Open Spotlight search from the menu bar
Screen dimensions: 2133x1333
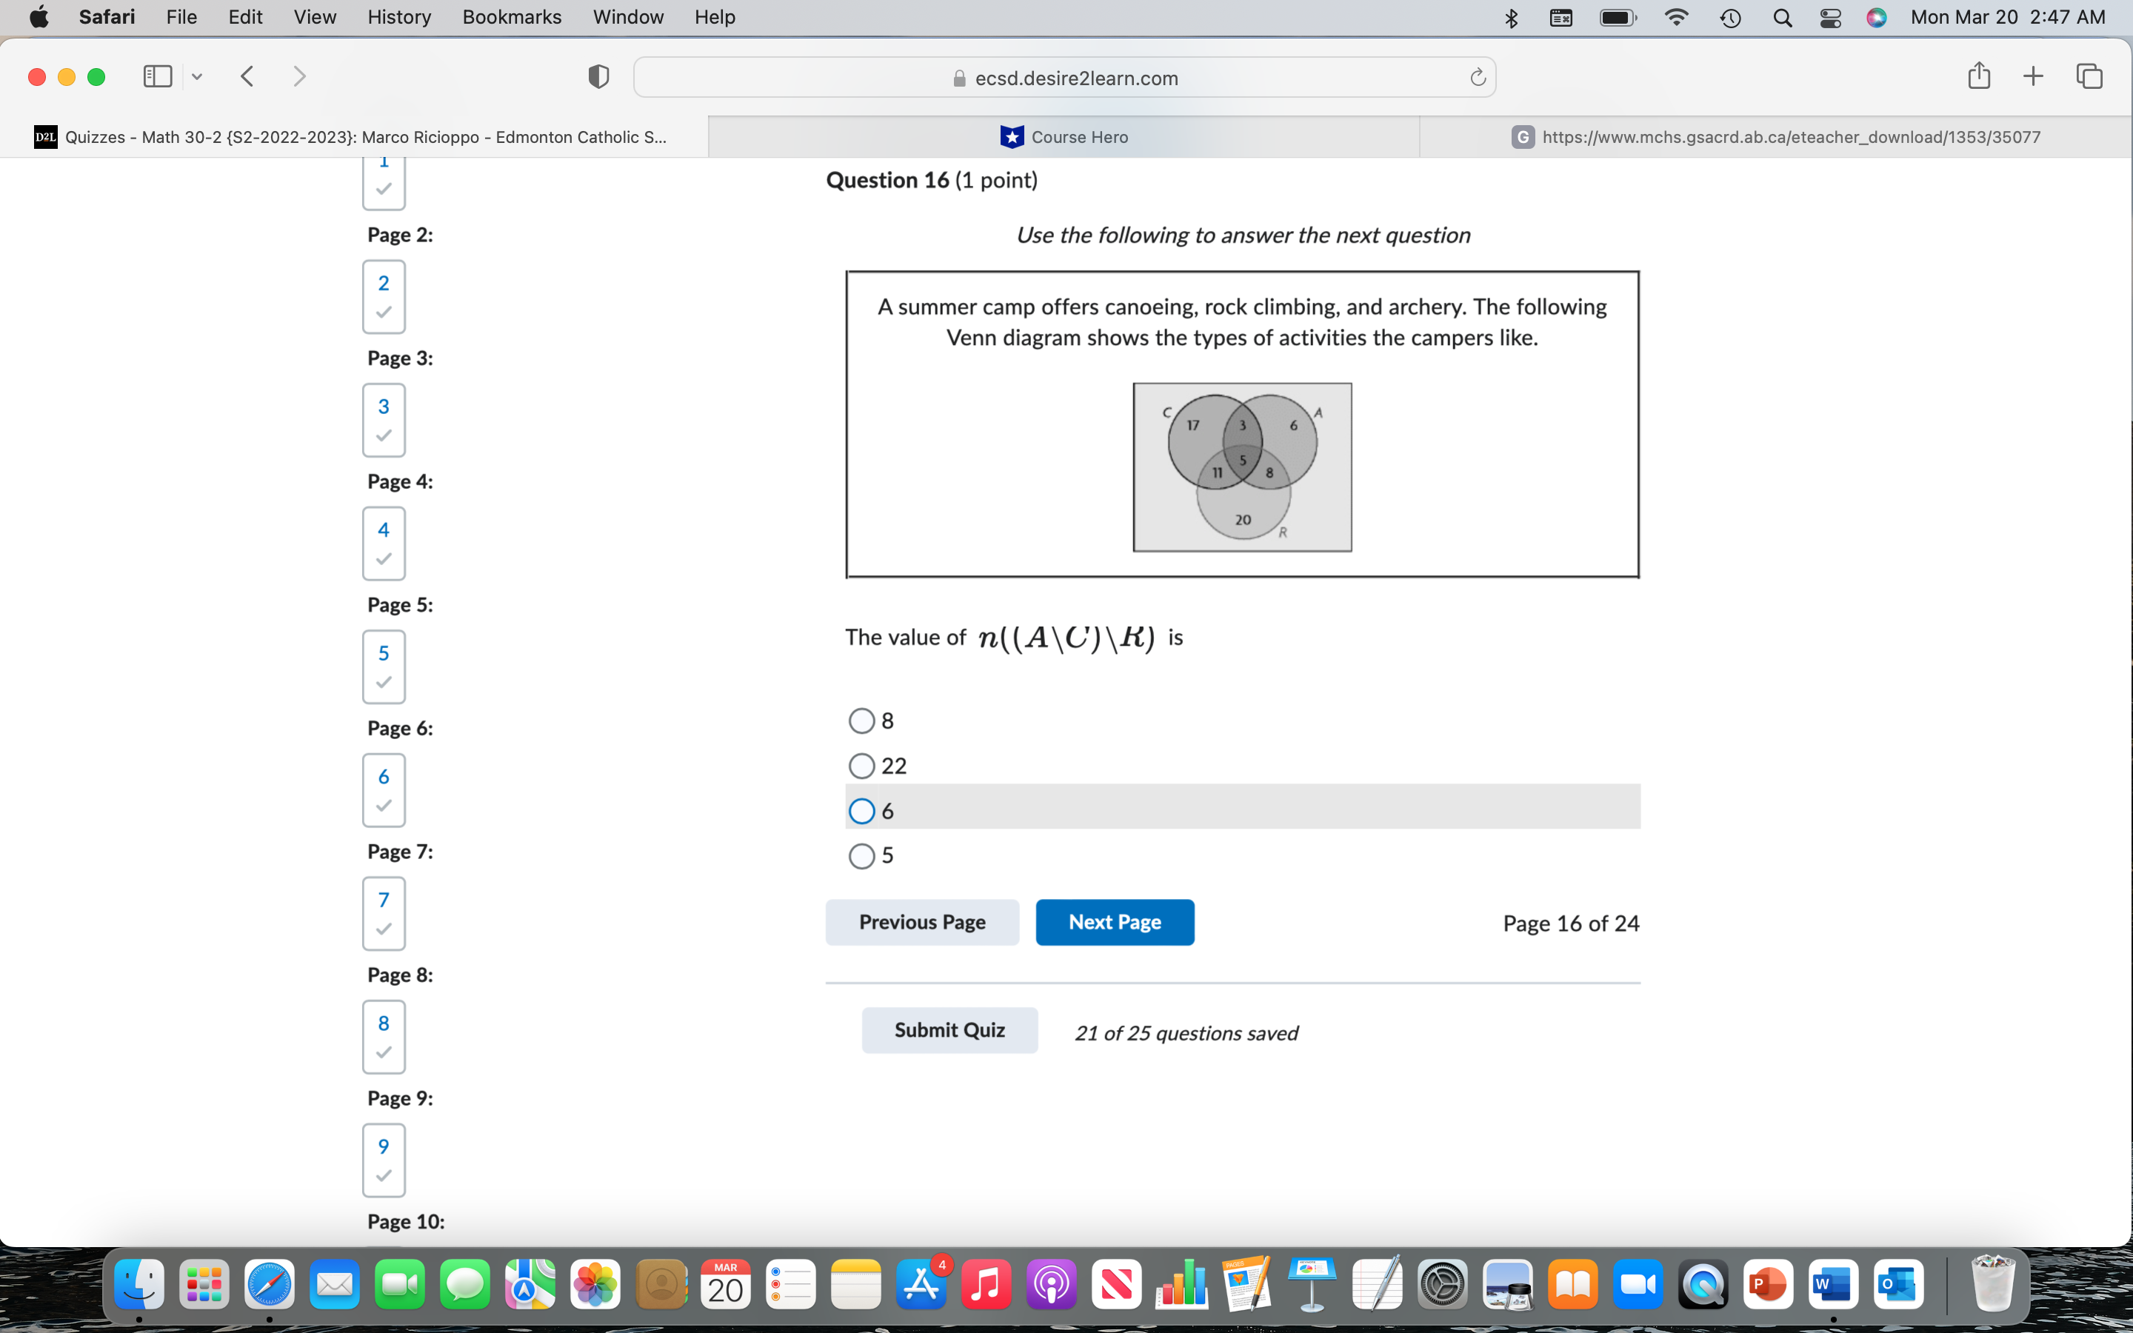[x=1782, y=17]
